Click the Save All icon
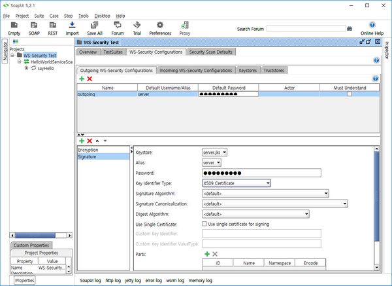This screenshot has width=392, height=286. (x=95, y=27)
